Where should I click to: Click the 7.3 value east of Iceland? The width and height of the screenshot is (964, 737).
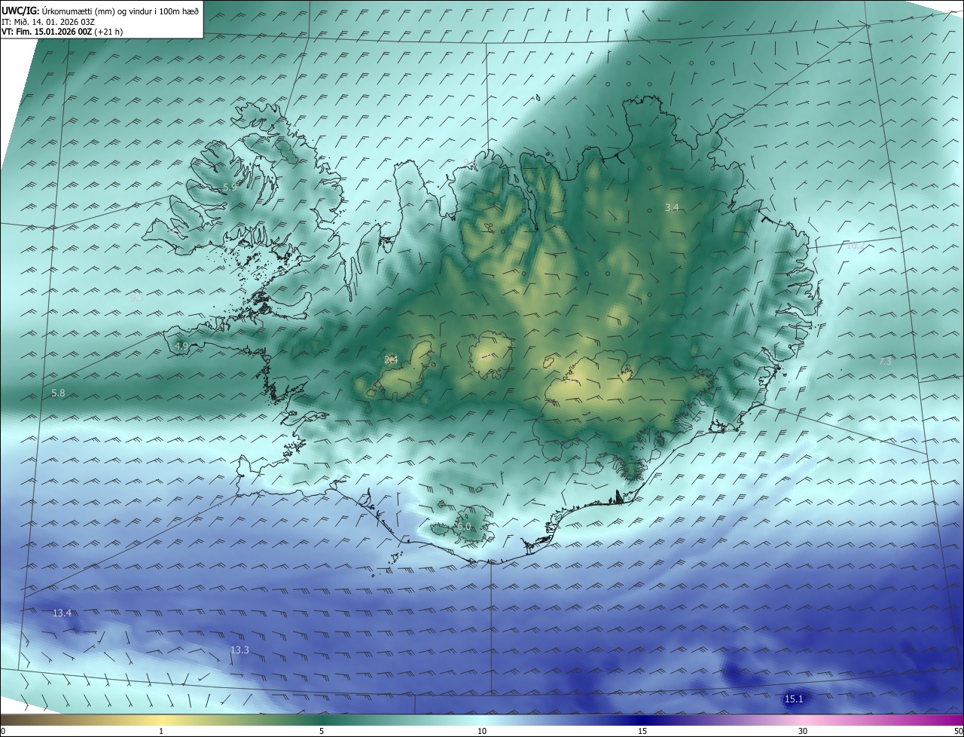coord(885,362)
